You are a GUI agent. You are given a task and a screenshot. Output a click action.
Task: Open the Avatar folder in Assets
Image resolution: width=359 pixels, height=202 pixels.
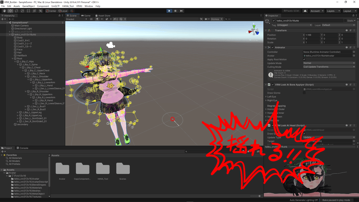coord(62,171)
